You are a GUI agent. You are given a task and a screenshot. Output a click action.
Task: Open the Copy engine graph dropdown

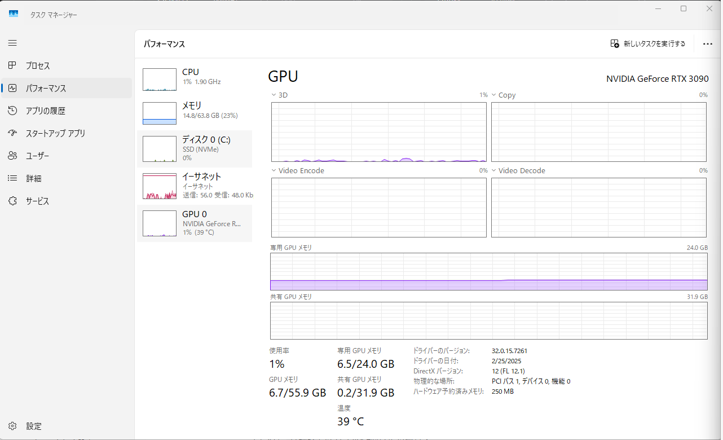pyautogui.click(x=493, y=95)
